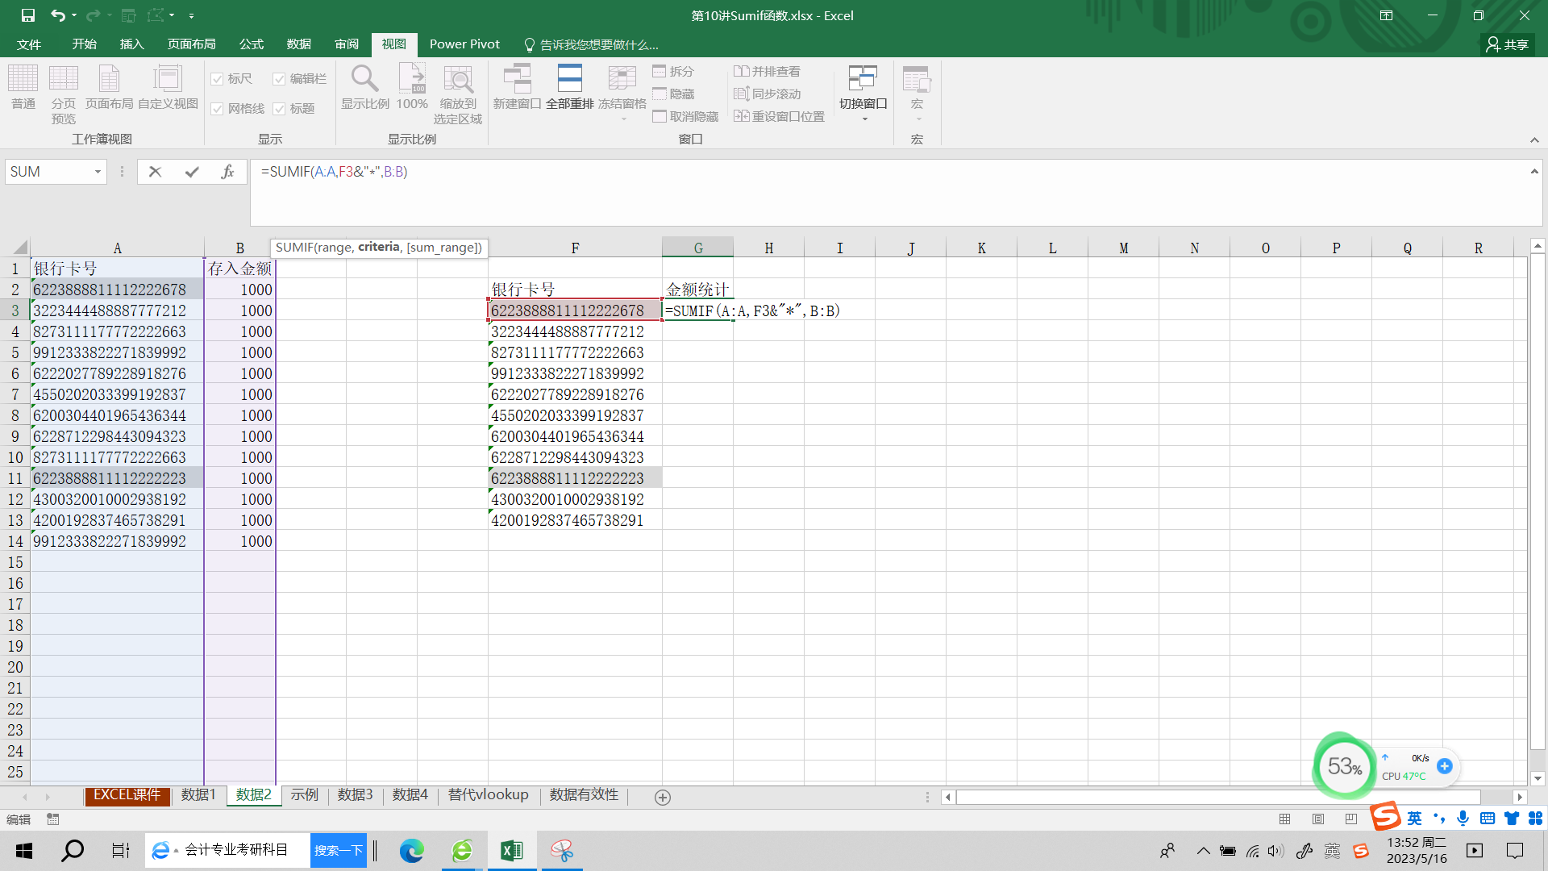The height and width of the screenshot is (871, 1548).
Task: Set zoom to 100%
Action: click(x=412, y=87)
